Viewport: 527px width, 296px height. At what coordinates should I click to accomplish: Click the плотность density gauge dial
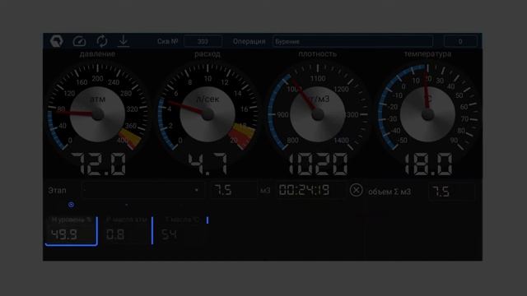[318, 114]
